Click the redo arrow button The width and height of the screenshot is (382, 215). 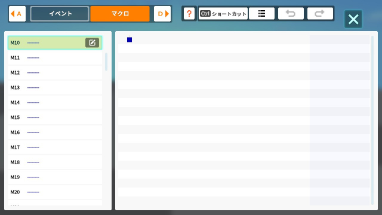[x=320, y=14]
